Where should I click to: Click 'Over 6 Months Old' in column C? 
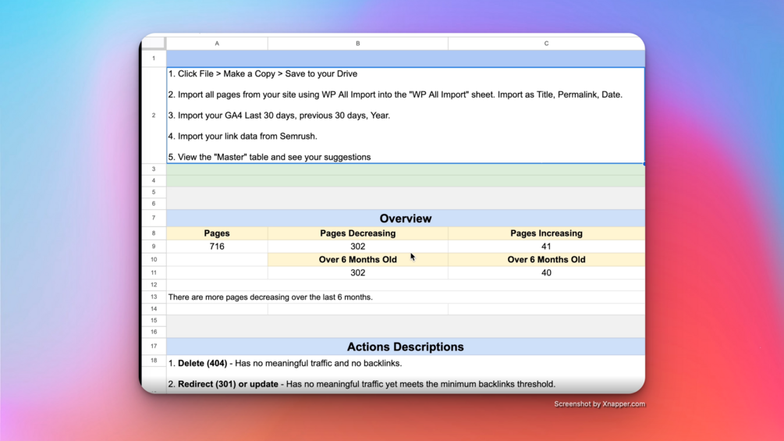click(x=546, y=259)
